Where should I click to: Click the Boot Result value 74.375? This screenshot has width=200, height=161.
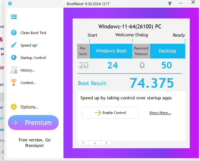(152, 83)
